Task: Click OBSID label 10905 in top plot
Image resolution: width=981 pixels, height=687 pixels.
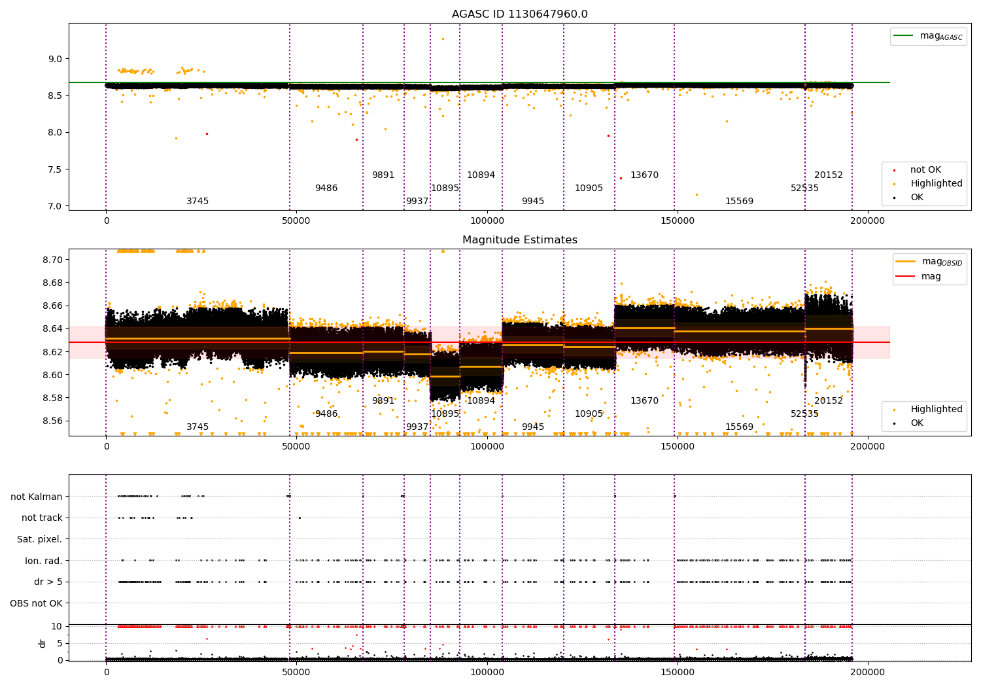Action: 589,188
